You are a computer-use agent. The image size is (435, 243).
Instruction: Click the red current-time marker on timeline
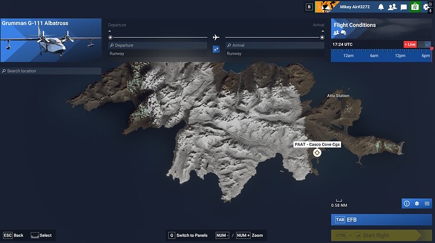432,49
